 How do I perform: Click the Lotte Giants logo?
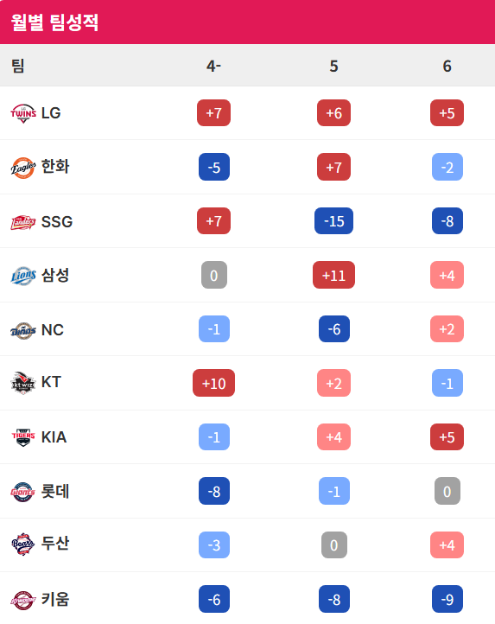[23, 492]
